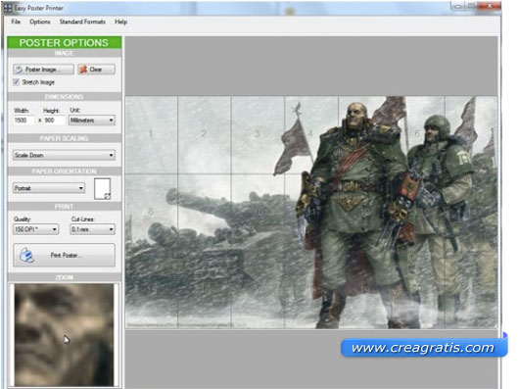Open the Options menu
The image size is (519, 389).
click(40, 22)
